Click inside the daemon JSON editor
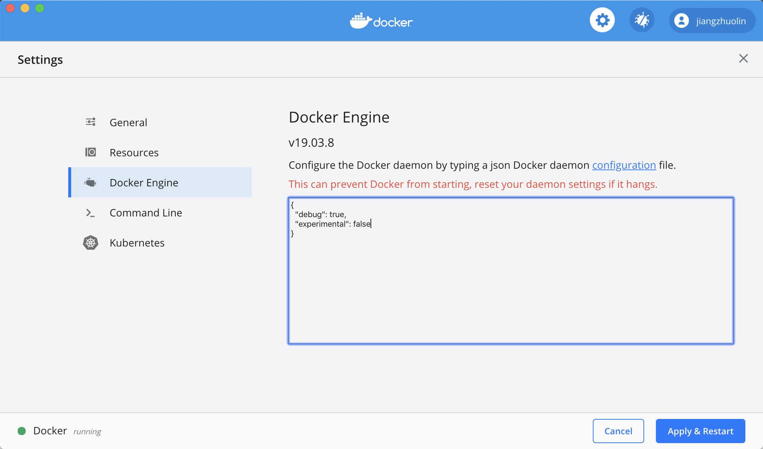763x449 pixels. click(x=511, y=271)
